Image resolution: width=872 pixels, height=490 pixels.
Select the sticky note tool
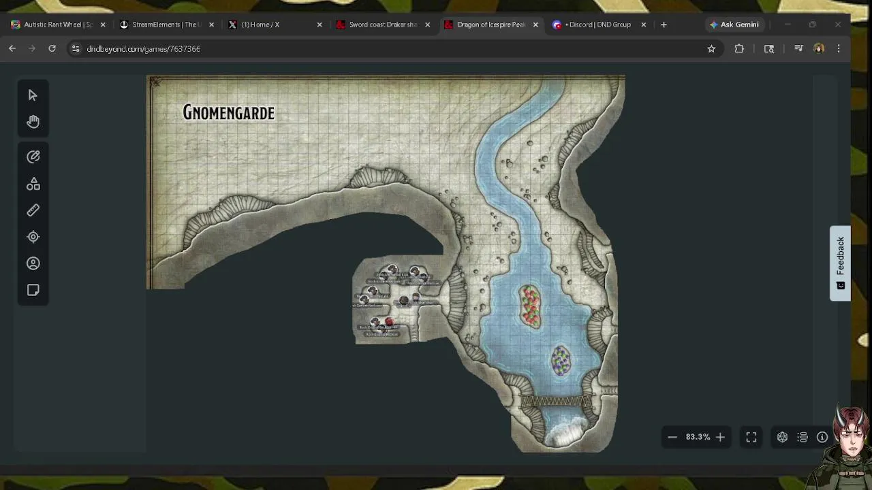coord(33,290)
